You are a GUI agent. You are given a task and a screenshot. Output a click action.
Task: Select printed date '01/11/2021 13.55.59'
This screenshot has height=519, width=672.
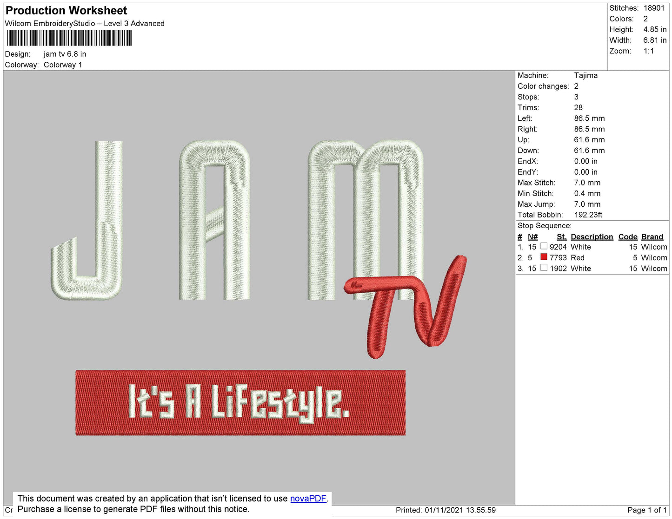tap(460, 510)
